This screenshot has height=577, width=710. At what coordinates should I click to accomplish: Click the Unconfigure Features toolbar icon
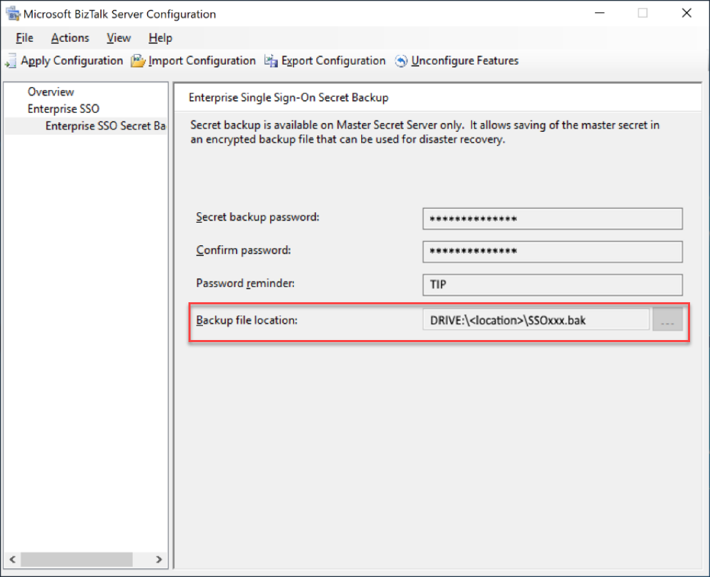(x=401, y=61)
